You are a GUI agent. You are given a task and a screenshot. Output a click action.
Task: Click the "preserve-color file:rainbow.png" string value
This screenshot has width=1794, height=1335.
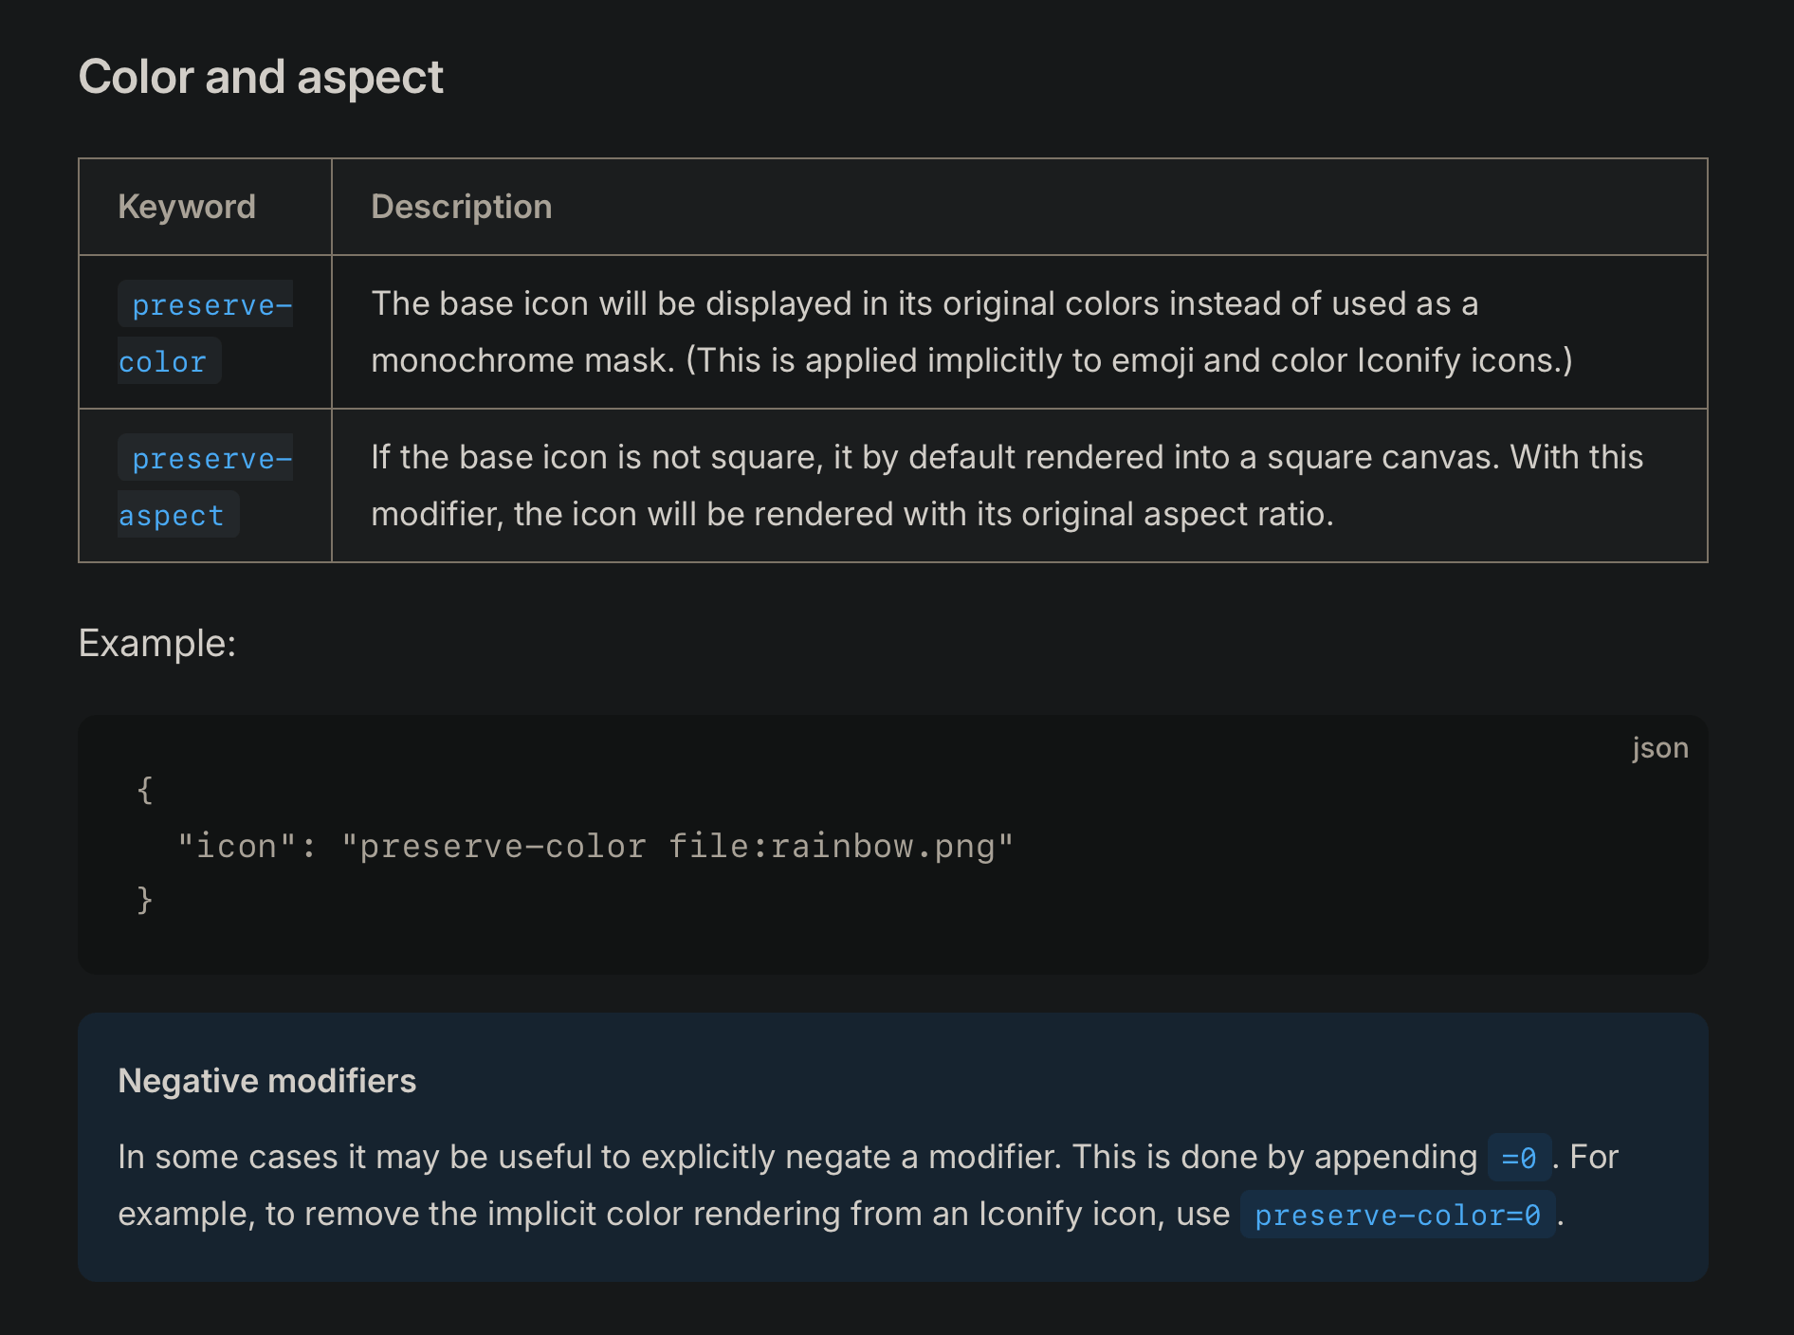[677, 846]
